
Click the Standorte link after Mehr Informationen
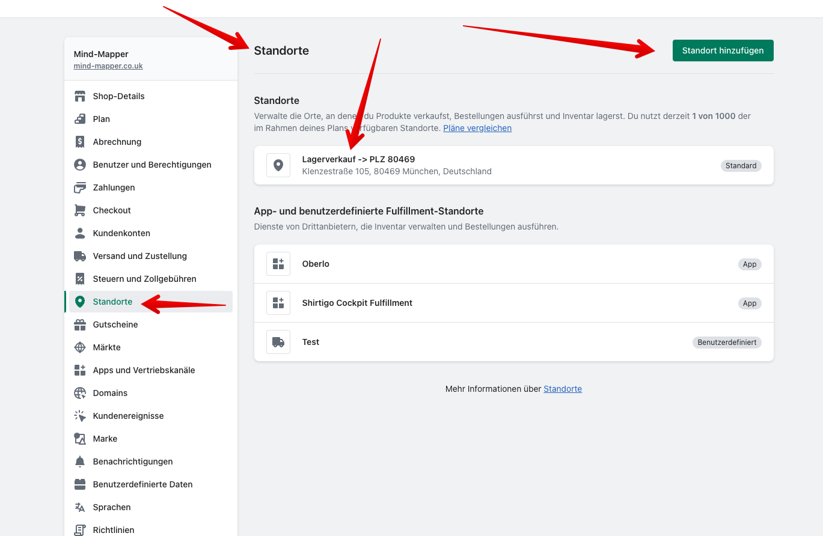coord(563,389)
